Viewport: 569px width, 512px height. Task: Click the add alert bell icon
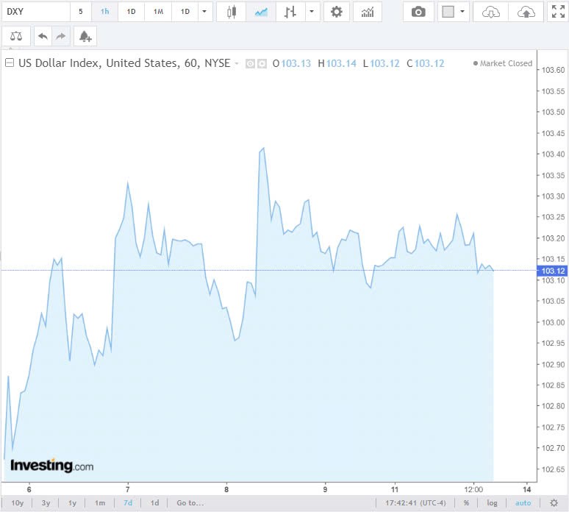[x=85, y=36]
